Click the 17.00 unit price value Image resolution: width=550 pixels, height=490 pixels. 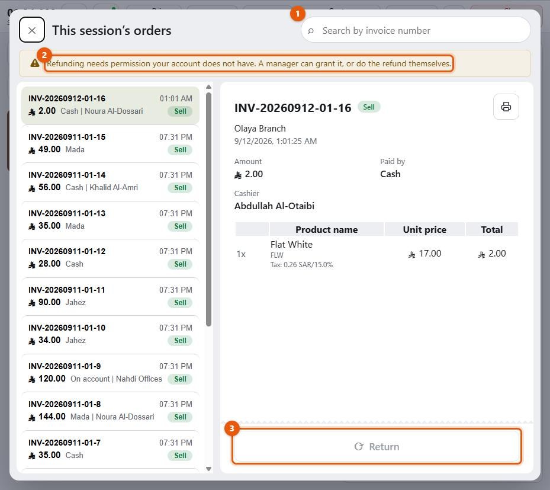430,254
